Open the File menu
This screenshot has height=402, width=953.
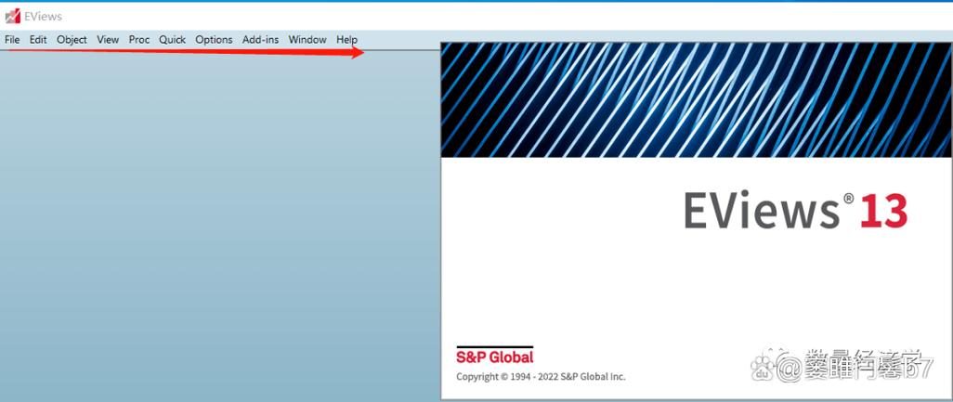(x=12, y=40)
